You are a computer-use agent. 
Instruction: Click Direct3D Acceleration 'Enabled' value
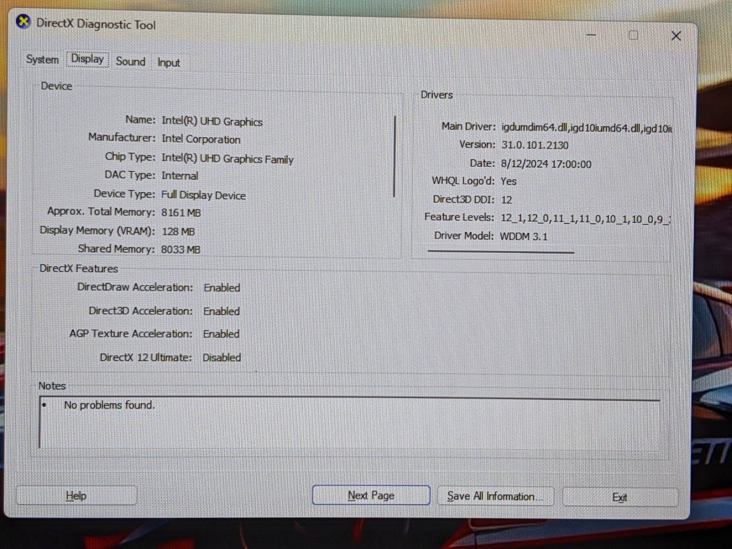coord(221,311)
